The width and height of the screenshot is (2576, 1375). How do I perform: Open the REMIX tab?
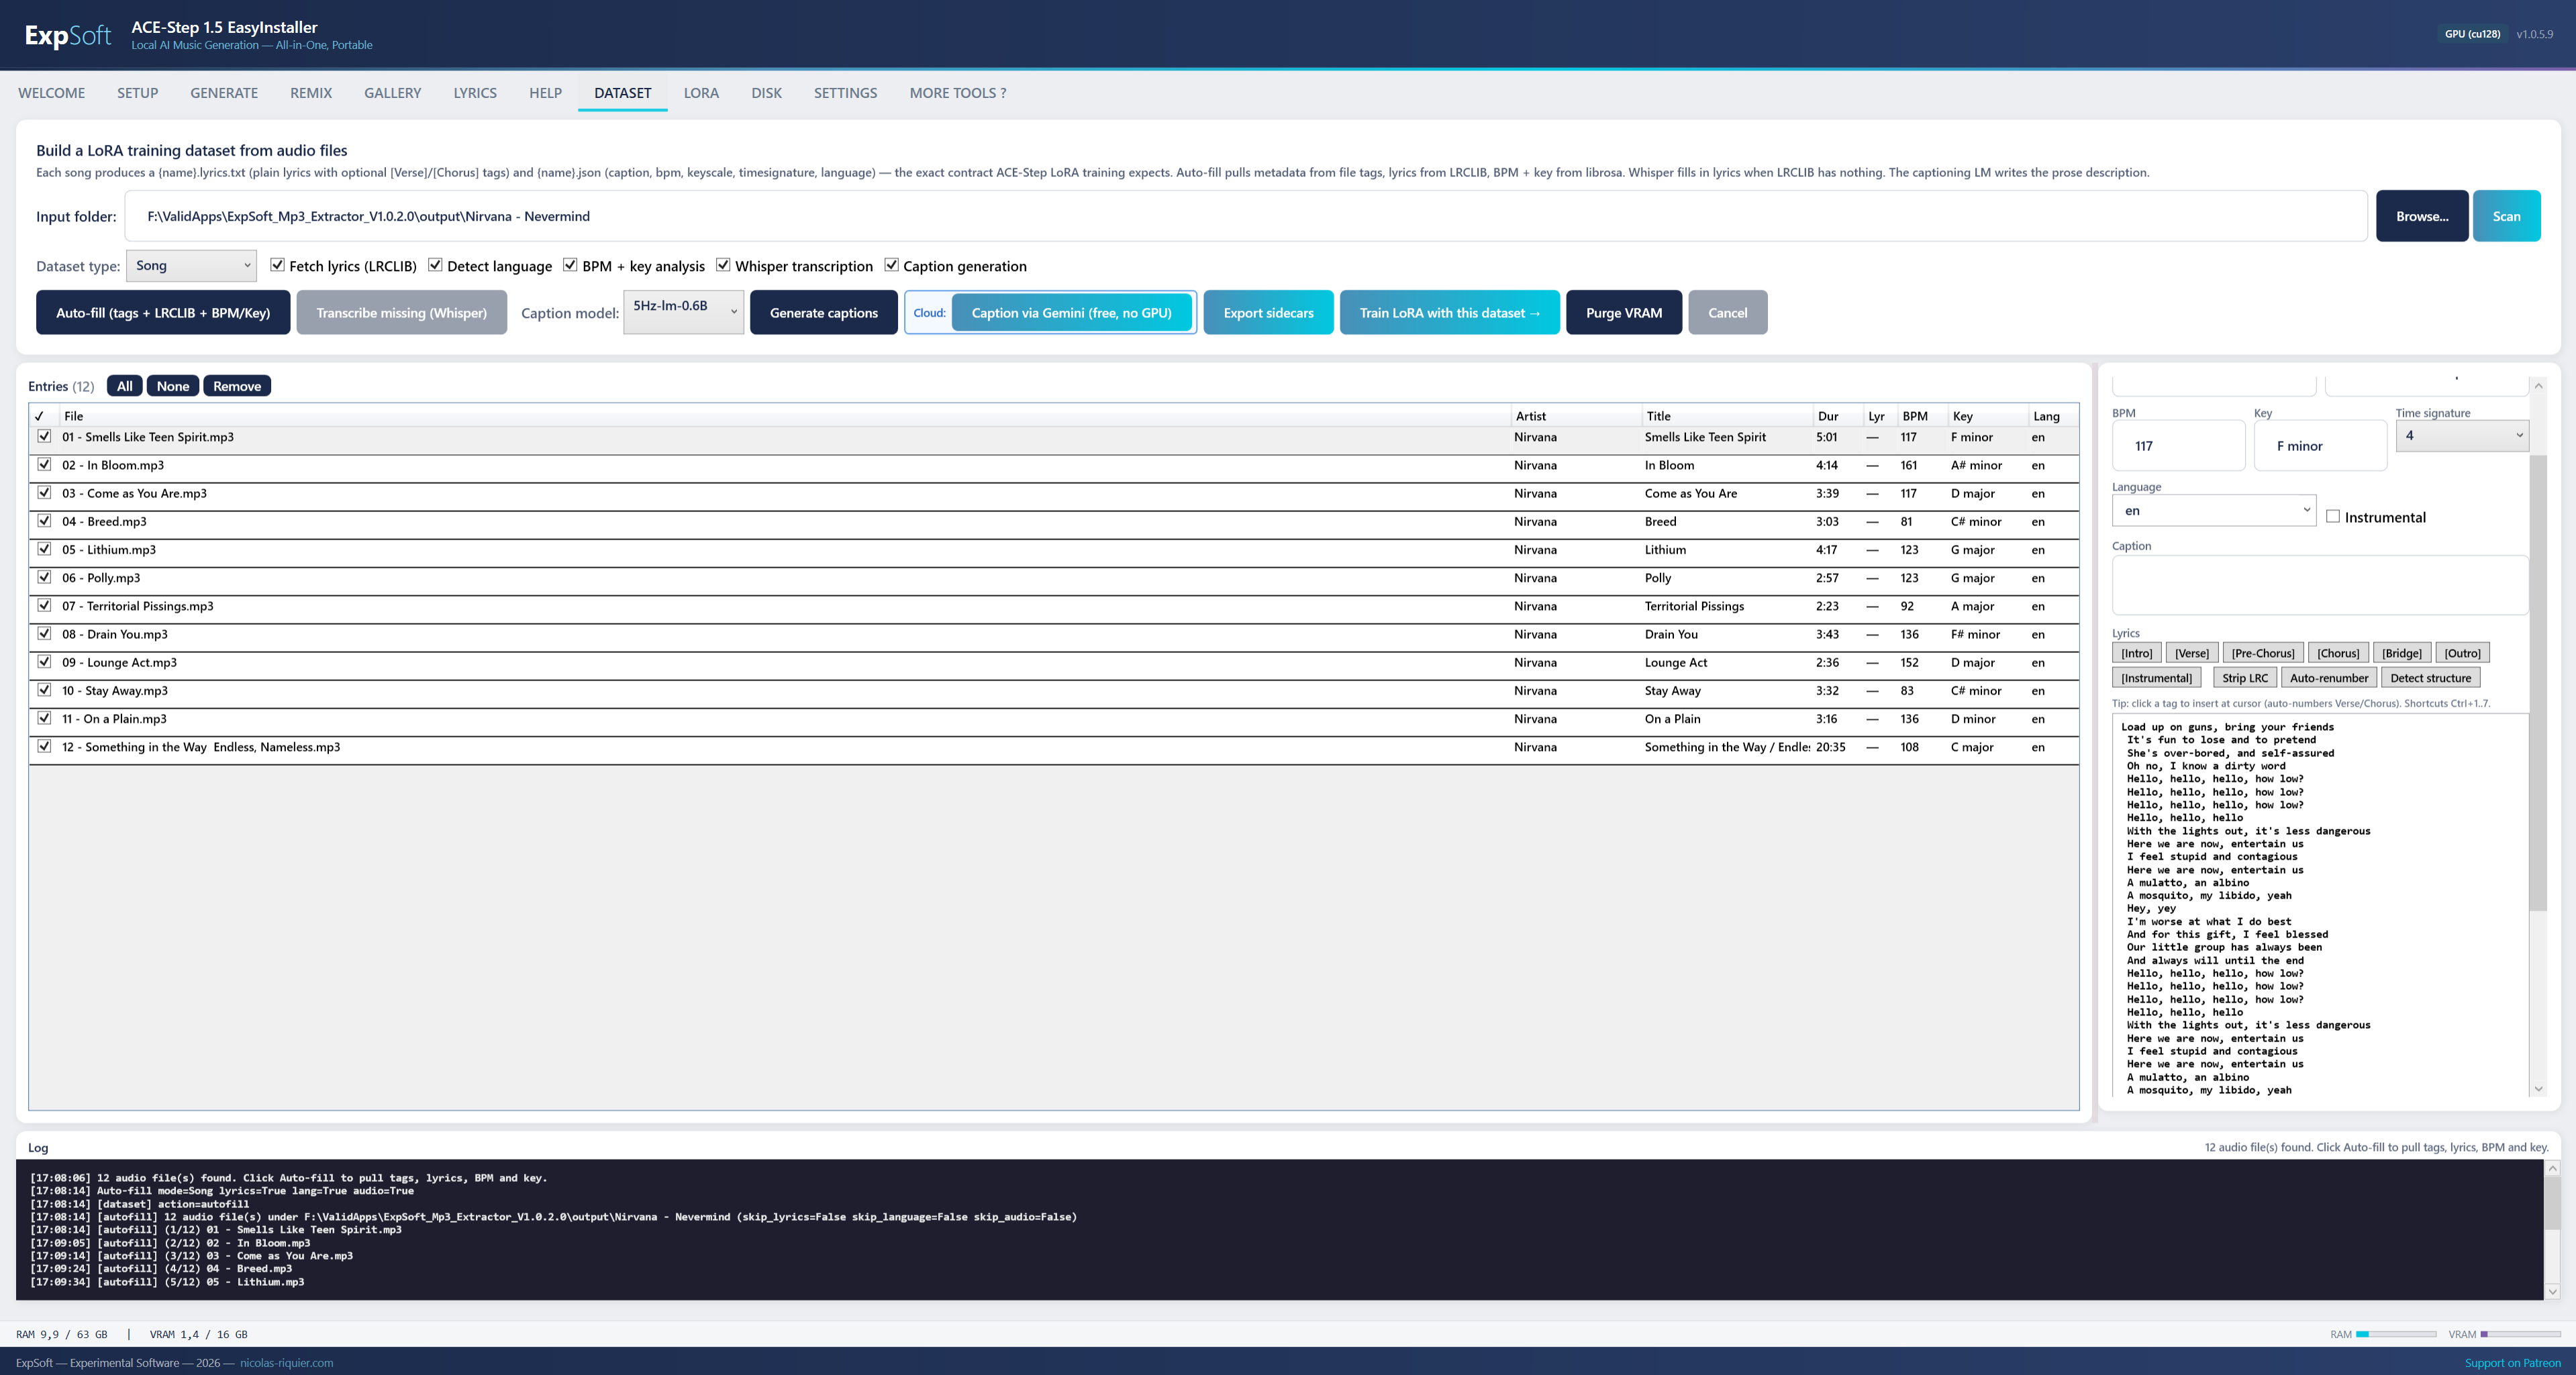(x=311, y=93)
